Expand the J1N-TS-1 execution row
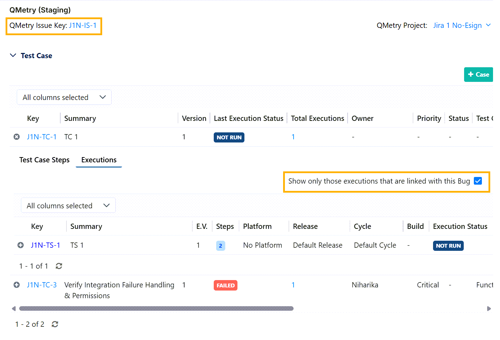The image size is (500, 340). pyautogui.click(x=21, y=245)
